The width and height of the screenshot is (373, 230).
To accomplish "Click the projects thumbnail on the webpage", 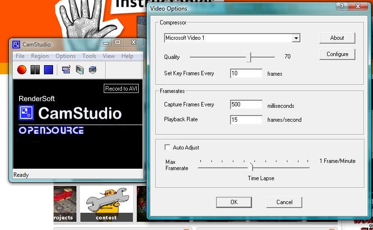I will [x=65, y=204].
